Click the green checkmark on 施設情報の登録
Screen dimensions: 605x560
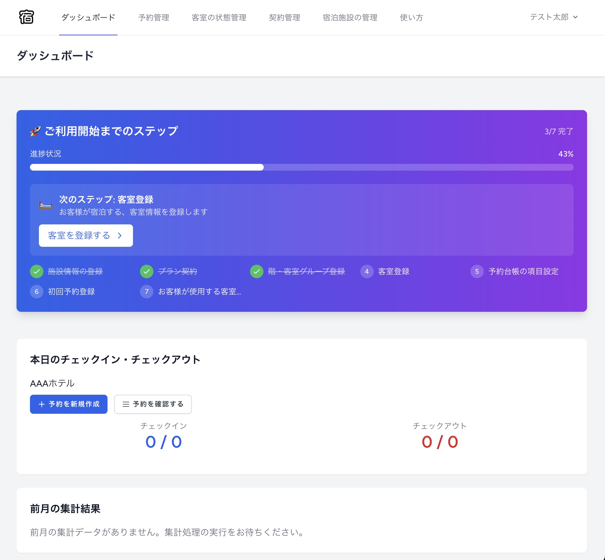click(x=37, y=271)
